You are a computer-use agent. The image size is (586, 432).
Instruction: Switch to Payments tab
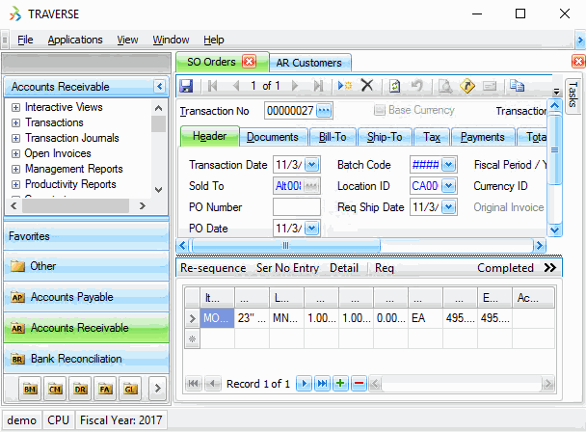pyautogui.click(x=483, y=137)
